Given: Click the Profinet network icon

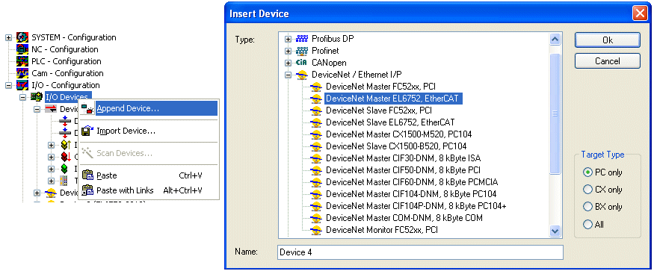Looking at the screenshot, I should pyautogui.click(x=301, y=51).
